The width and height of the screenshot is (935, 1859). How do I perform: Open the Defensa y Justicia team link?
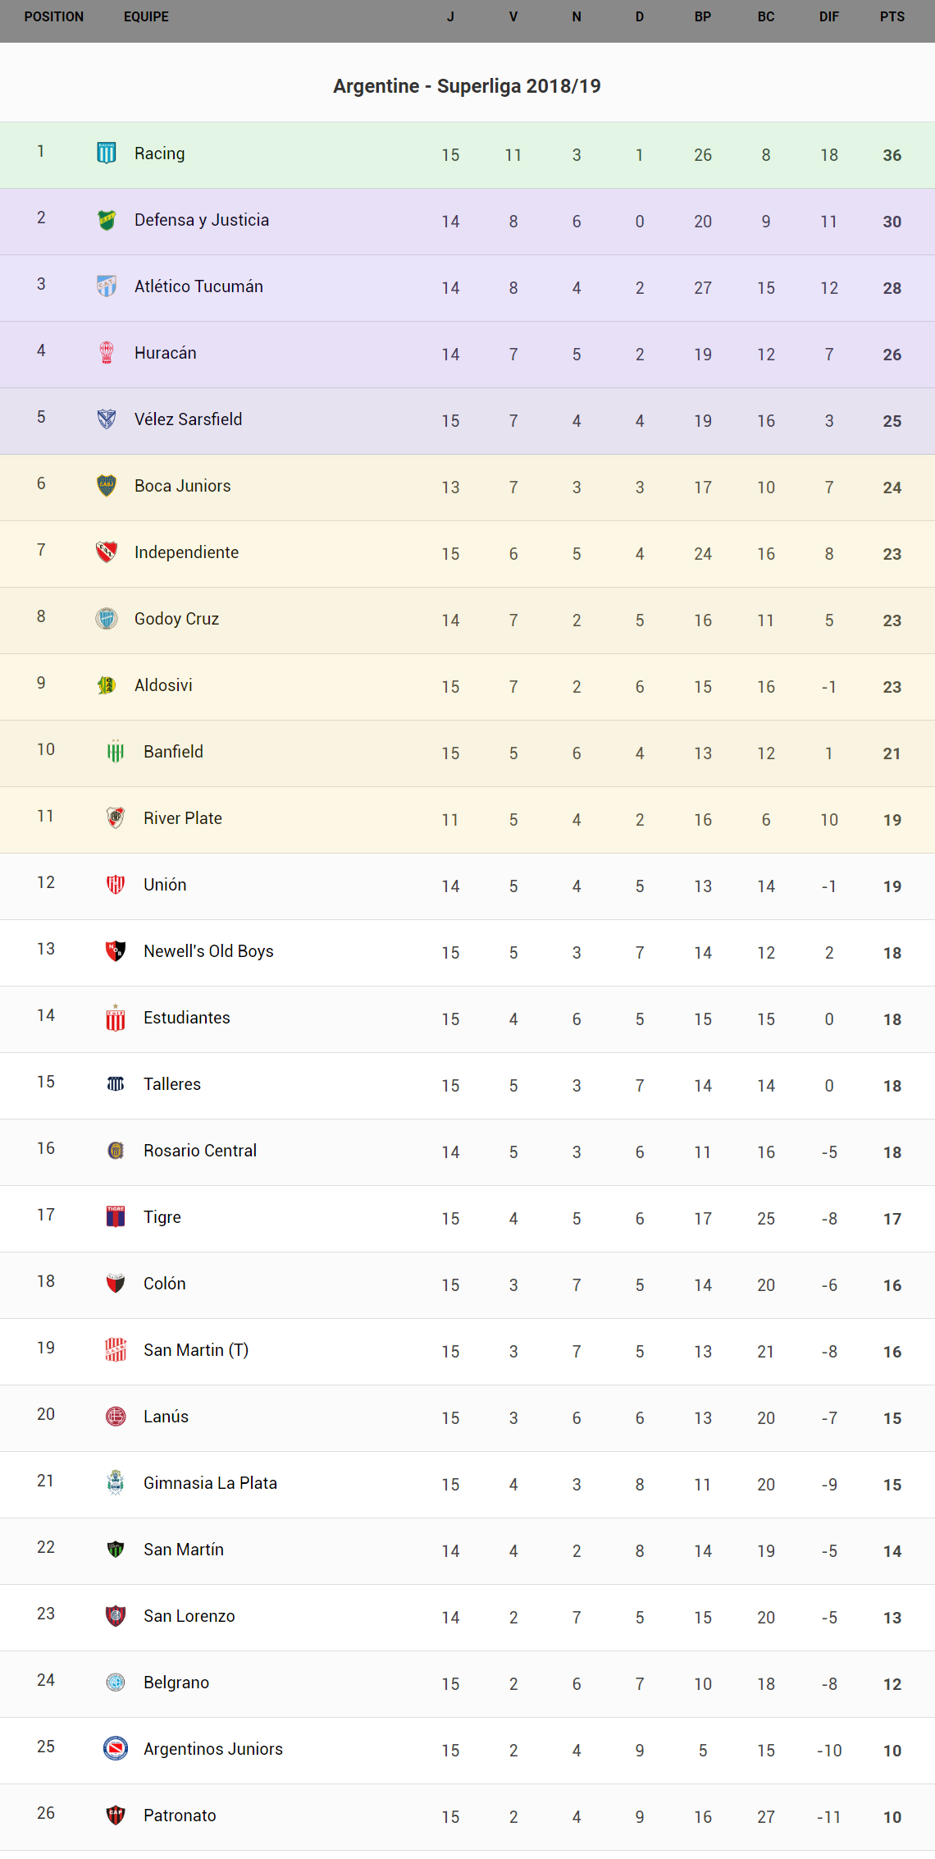201,220
